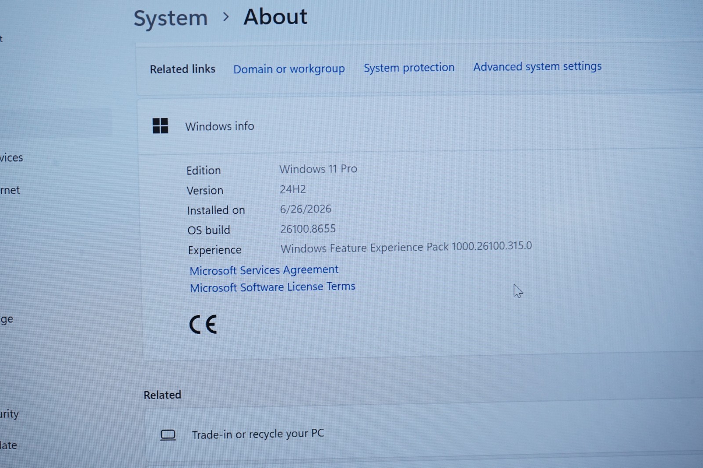Click the Experience label
703x468 pixels.
(214, 250)
